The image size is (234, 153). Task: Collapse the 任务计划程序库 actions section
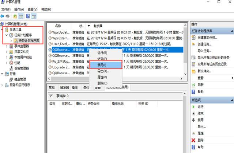pos(232,31)
